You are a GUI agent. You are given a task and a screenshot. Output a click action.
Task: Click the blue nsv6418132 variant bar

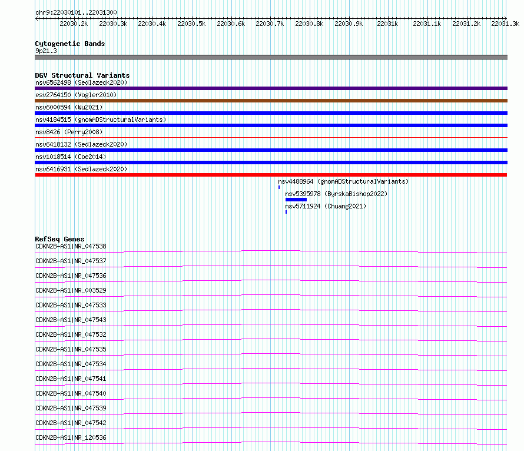[271, 150]
